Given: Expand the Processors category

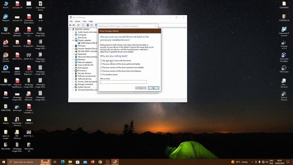Looking at the screenshot, I should click(x=73, y=71).
